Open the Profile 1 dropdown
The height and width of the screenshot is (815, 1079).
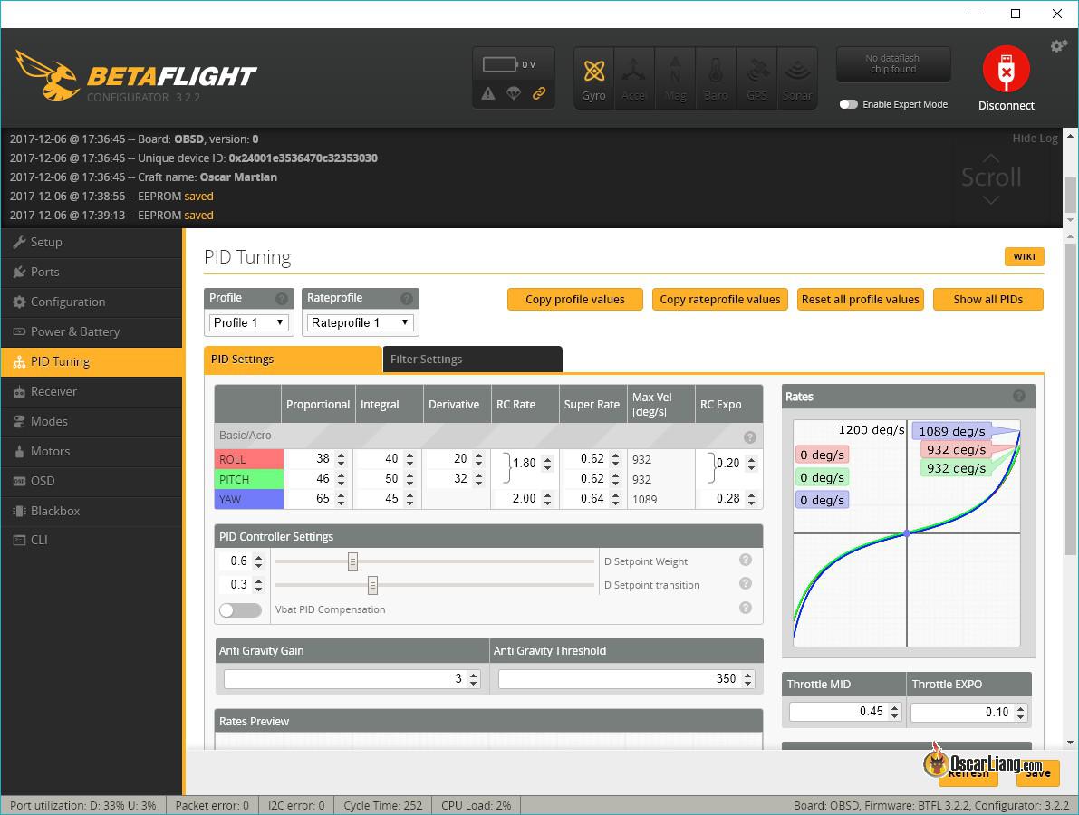click(x=248, y=322)
